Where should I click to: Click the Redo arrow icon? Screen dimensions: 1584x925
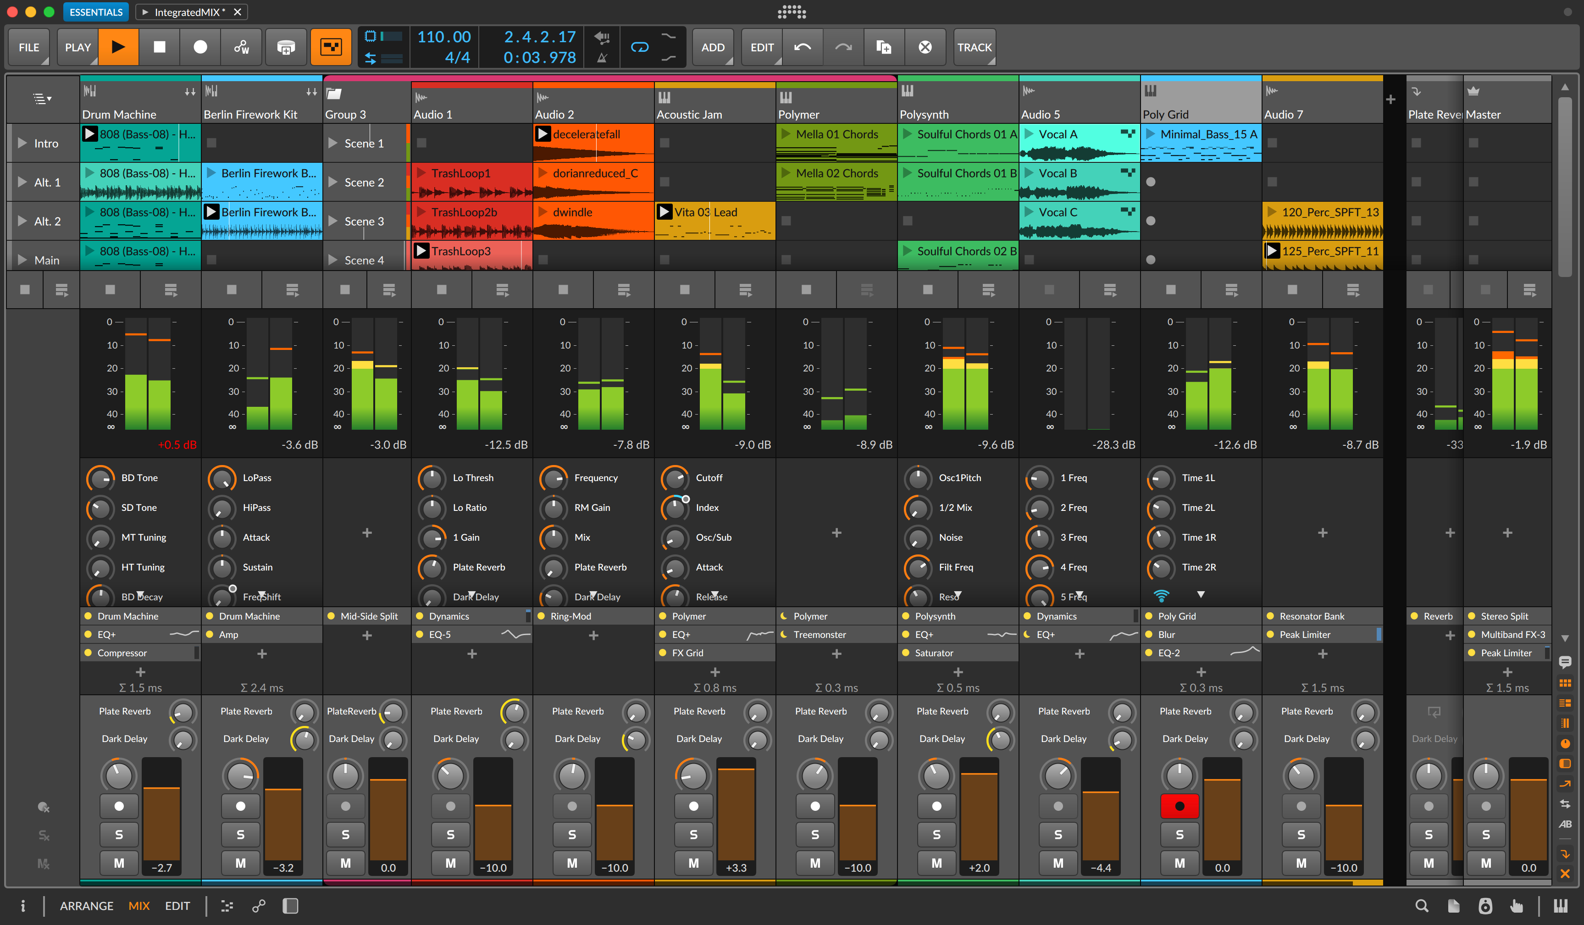pos(842,46)
